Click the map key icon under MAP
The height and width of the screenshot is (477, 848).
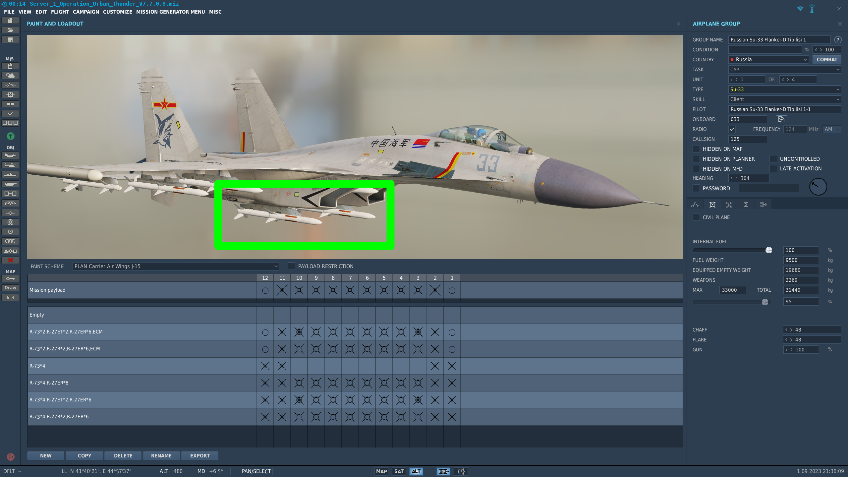pyautogui.click(x=10, y=278)
